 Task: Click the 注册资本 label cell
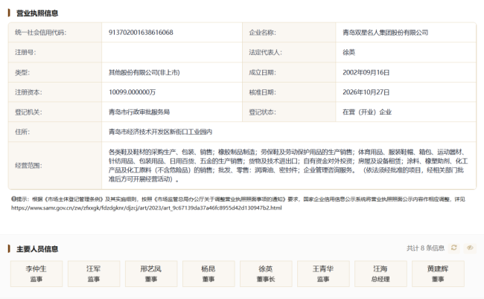(55, 92)
